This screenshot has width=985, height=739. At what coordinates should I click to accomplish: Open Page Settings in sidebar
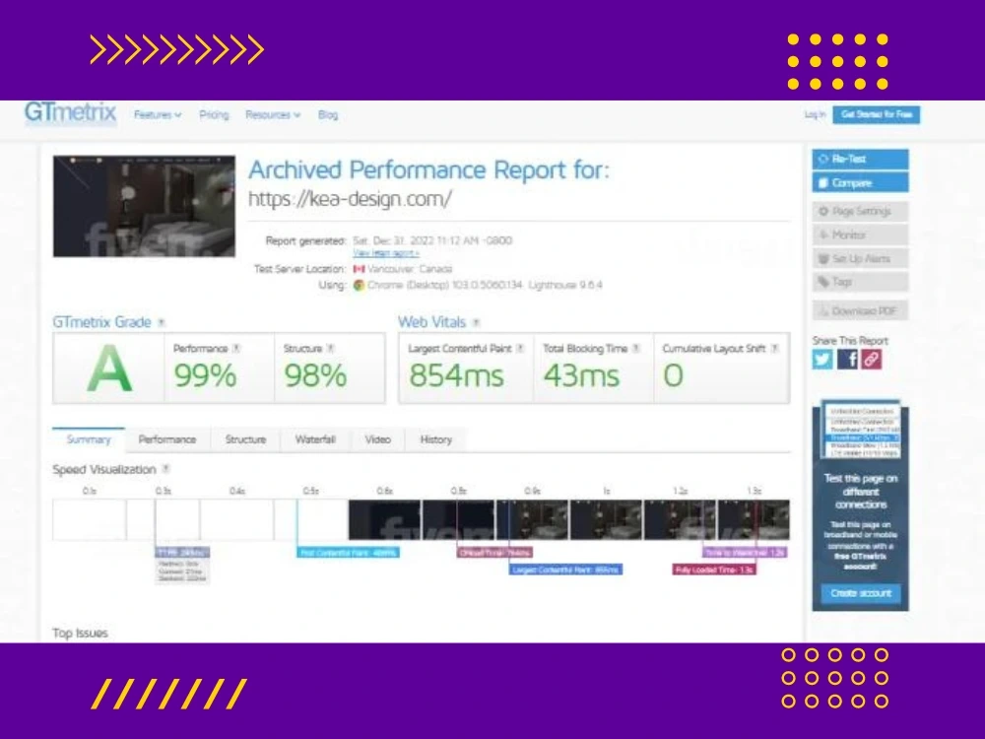tap(860, 211)
